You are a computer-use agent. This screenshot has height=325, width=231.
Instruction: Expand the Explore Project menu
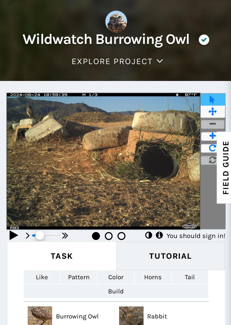[118, 61]
